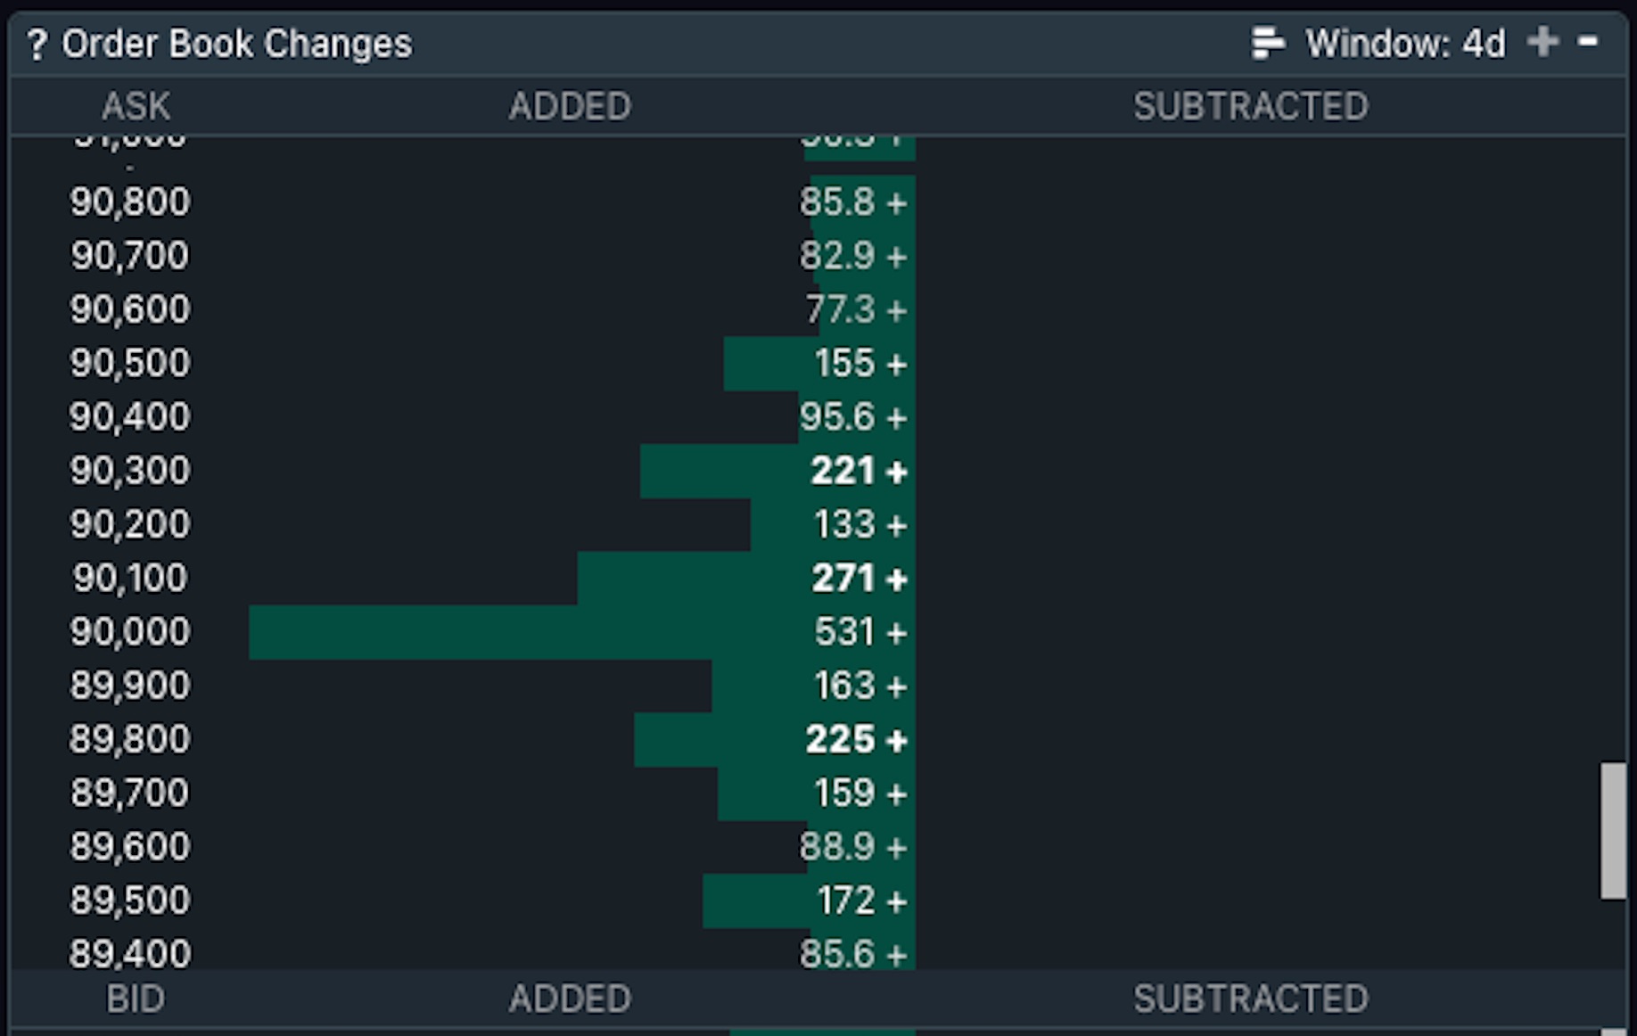The height and width of the screenshot is (1036, 1637).
Task: Select the 90,100 price level
Action: click(130, 579)
